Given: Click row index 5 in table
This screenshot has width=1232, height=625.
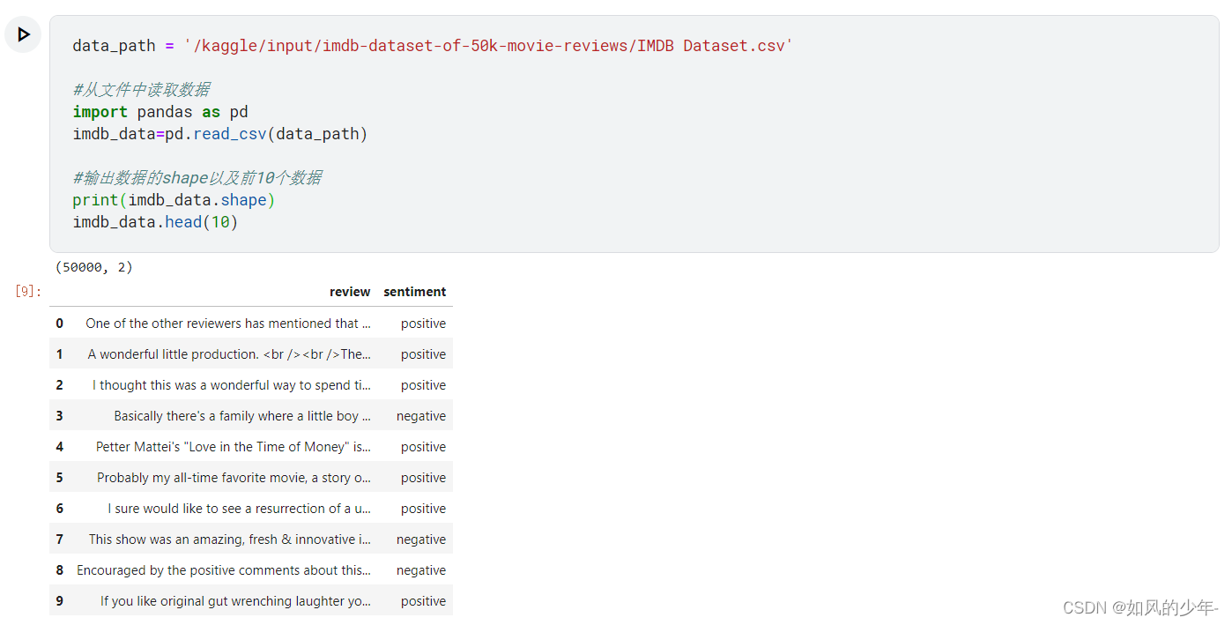Looking at the screenshot, I should point(60,478).
